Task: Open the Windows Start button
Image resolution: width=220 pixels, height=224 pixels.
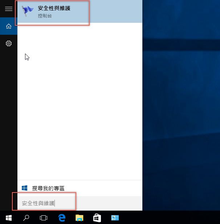Action: [x=8, y=217]
